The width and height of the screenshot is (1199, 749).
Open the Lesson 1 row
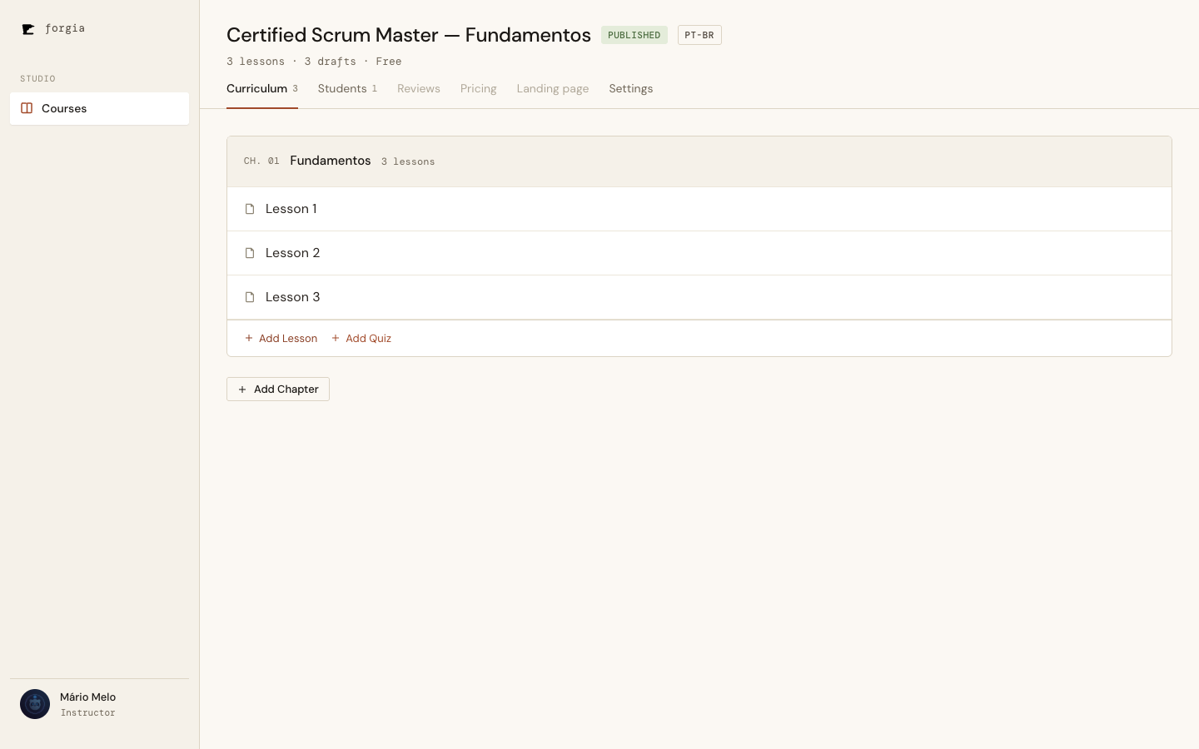pos(699,209)
